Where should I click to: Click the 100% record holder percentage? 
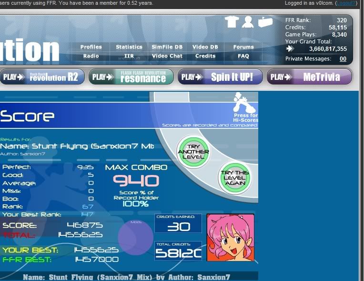(x=135, y=204)
